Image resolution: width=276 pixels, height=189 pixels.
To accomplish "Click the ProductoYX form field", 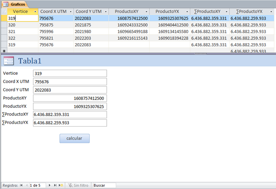I will pyautogui.click(x=69, y=106).
